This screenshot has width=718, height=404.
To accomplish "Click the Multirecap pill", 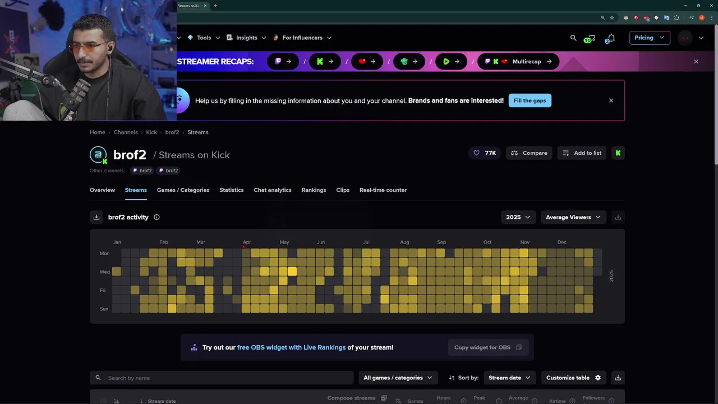I will point(518,62).
